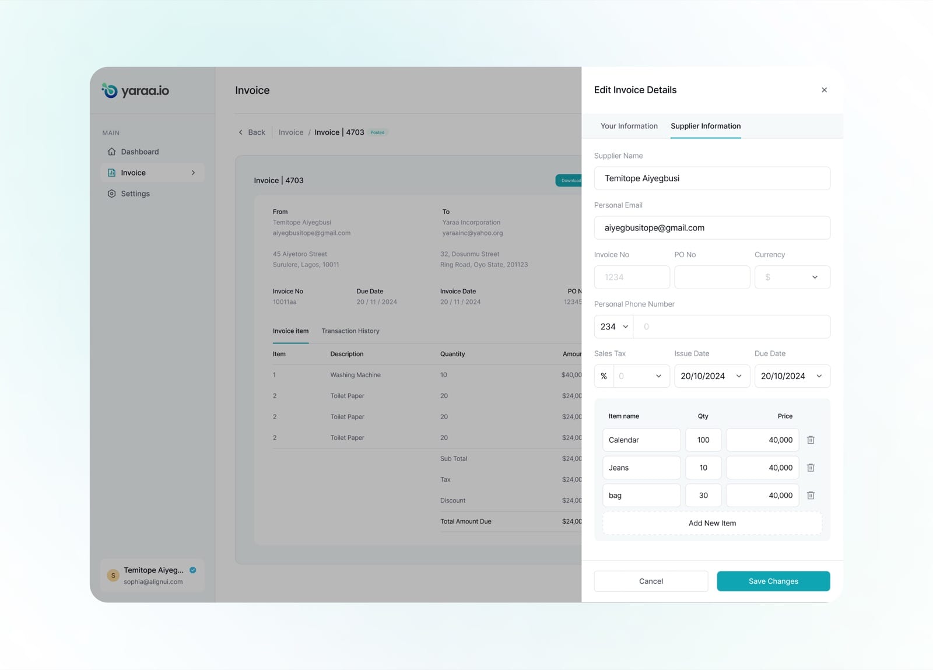Switch to the Your Information tab

(x=629, y=126)
